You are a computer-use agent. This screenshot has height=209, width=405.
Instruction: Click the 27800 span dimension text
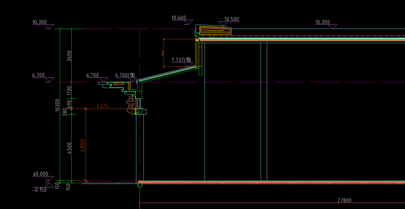(344, 200)
